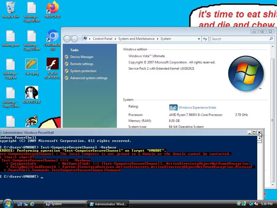277x208 pixels.
Task: Launch CHROMIUM 101 shortcut
Action: (x=52, y=40)
